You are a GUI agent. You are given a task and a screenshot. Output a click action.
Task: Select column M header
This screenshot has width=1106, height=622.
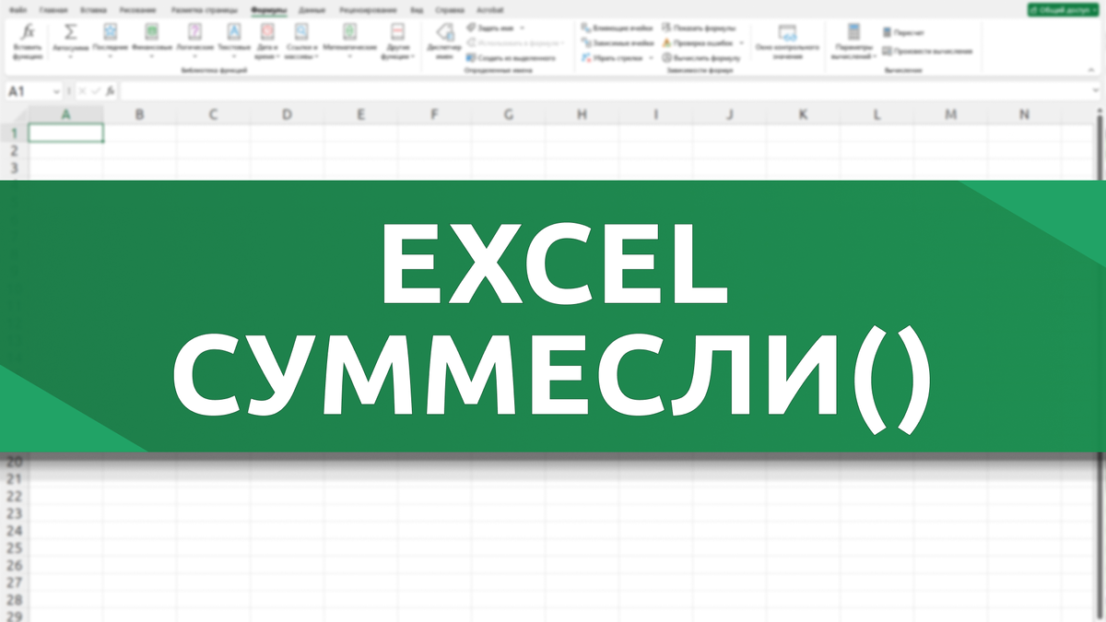[950, 115]
